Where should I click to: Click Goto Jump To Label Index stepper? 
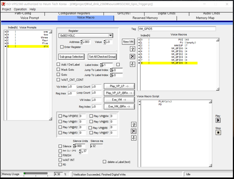pos(111,75)
